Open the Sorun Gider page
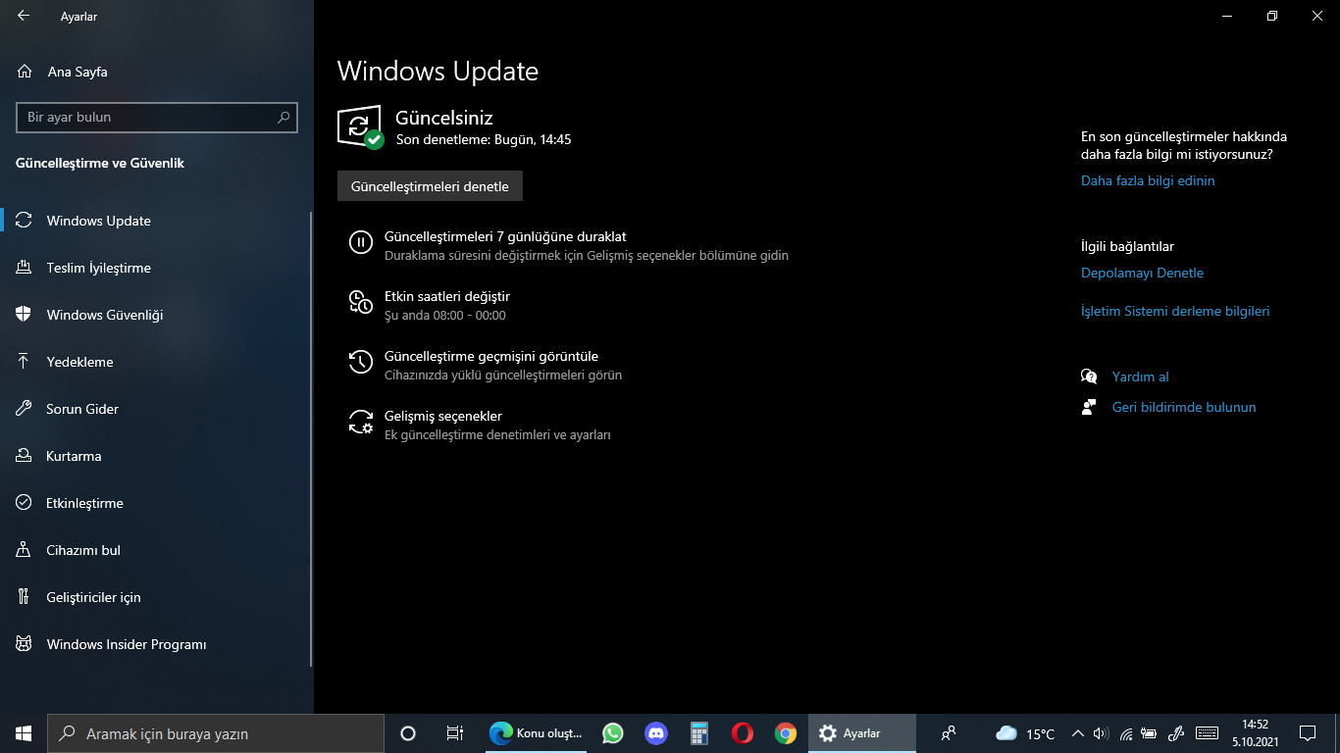Viewport: 1340px width, 753px height. click(x=157, y=409)
